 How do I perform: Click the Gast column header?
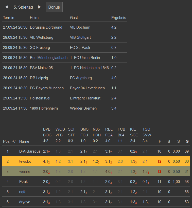click(74, 18)
